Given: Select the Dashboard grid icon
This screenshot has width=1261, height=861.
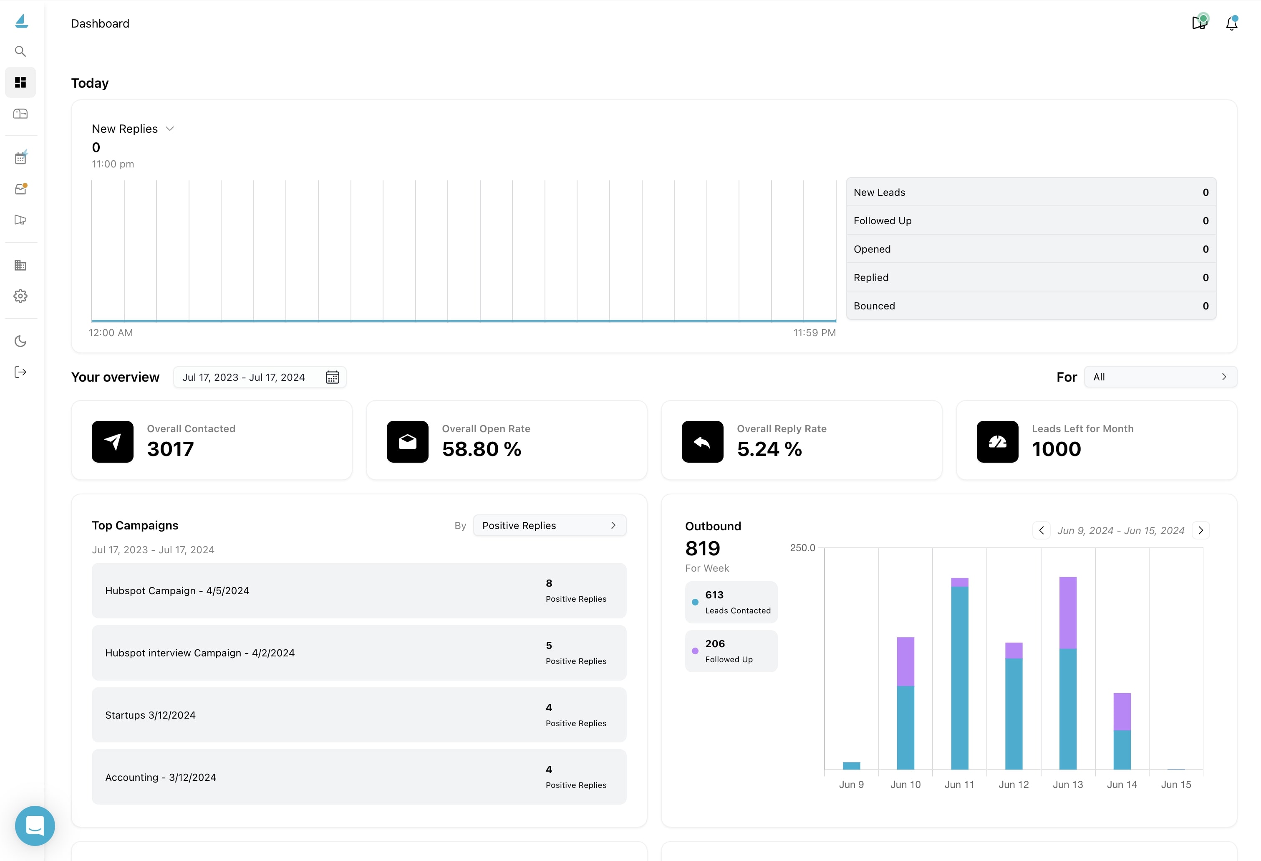Looking at the screenshot, I should 20,83.
